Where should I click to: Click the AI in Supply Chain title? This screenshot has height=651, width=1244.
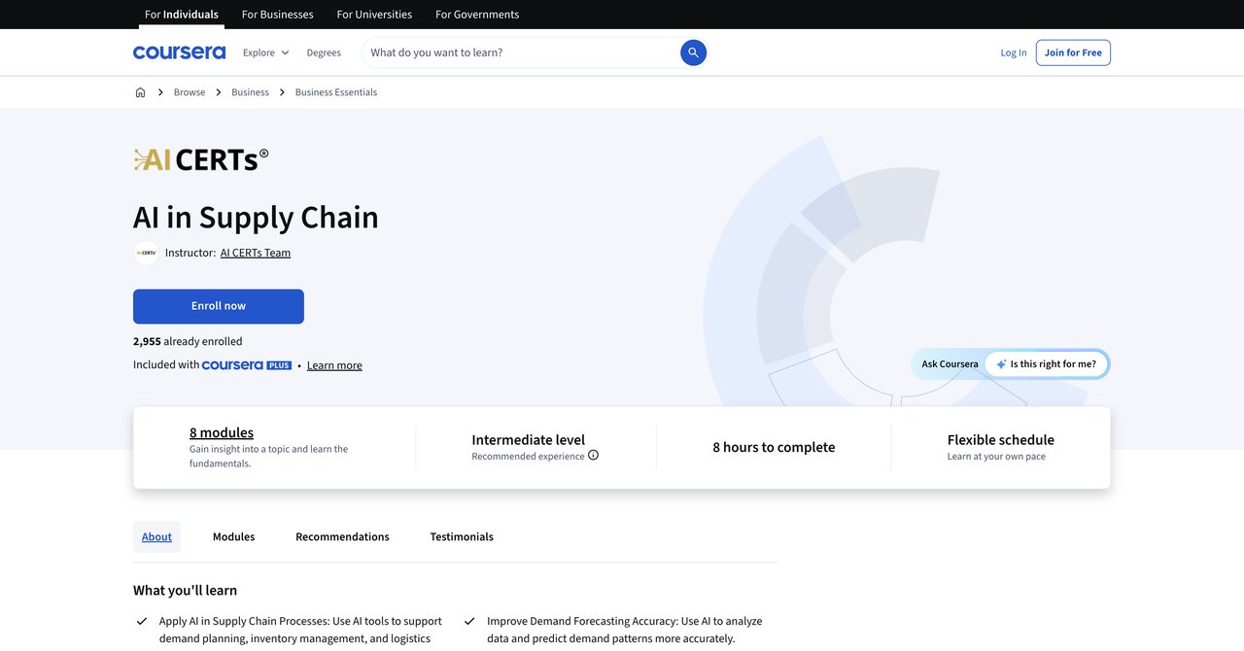256,217
